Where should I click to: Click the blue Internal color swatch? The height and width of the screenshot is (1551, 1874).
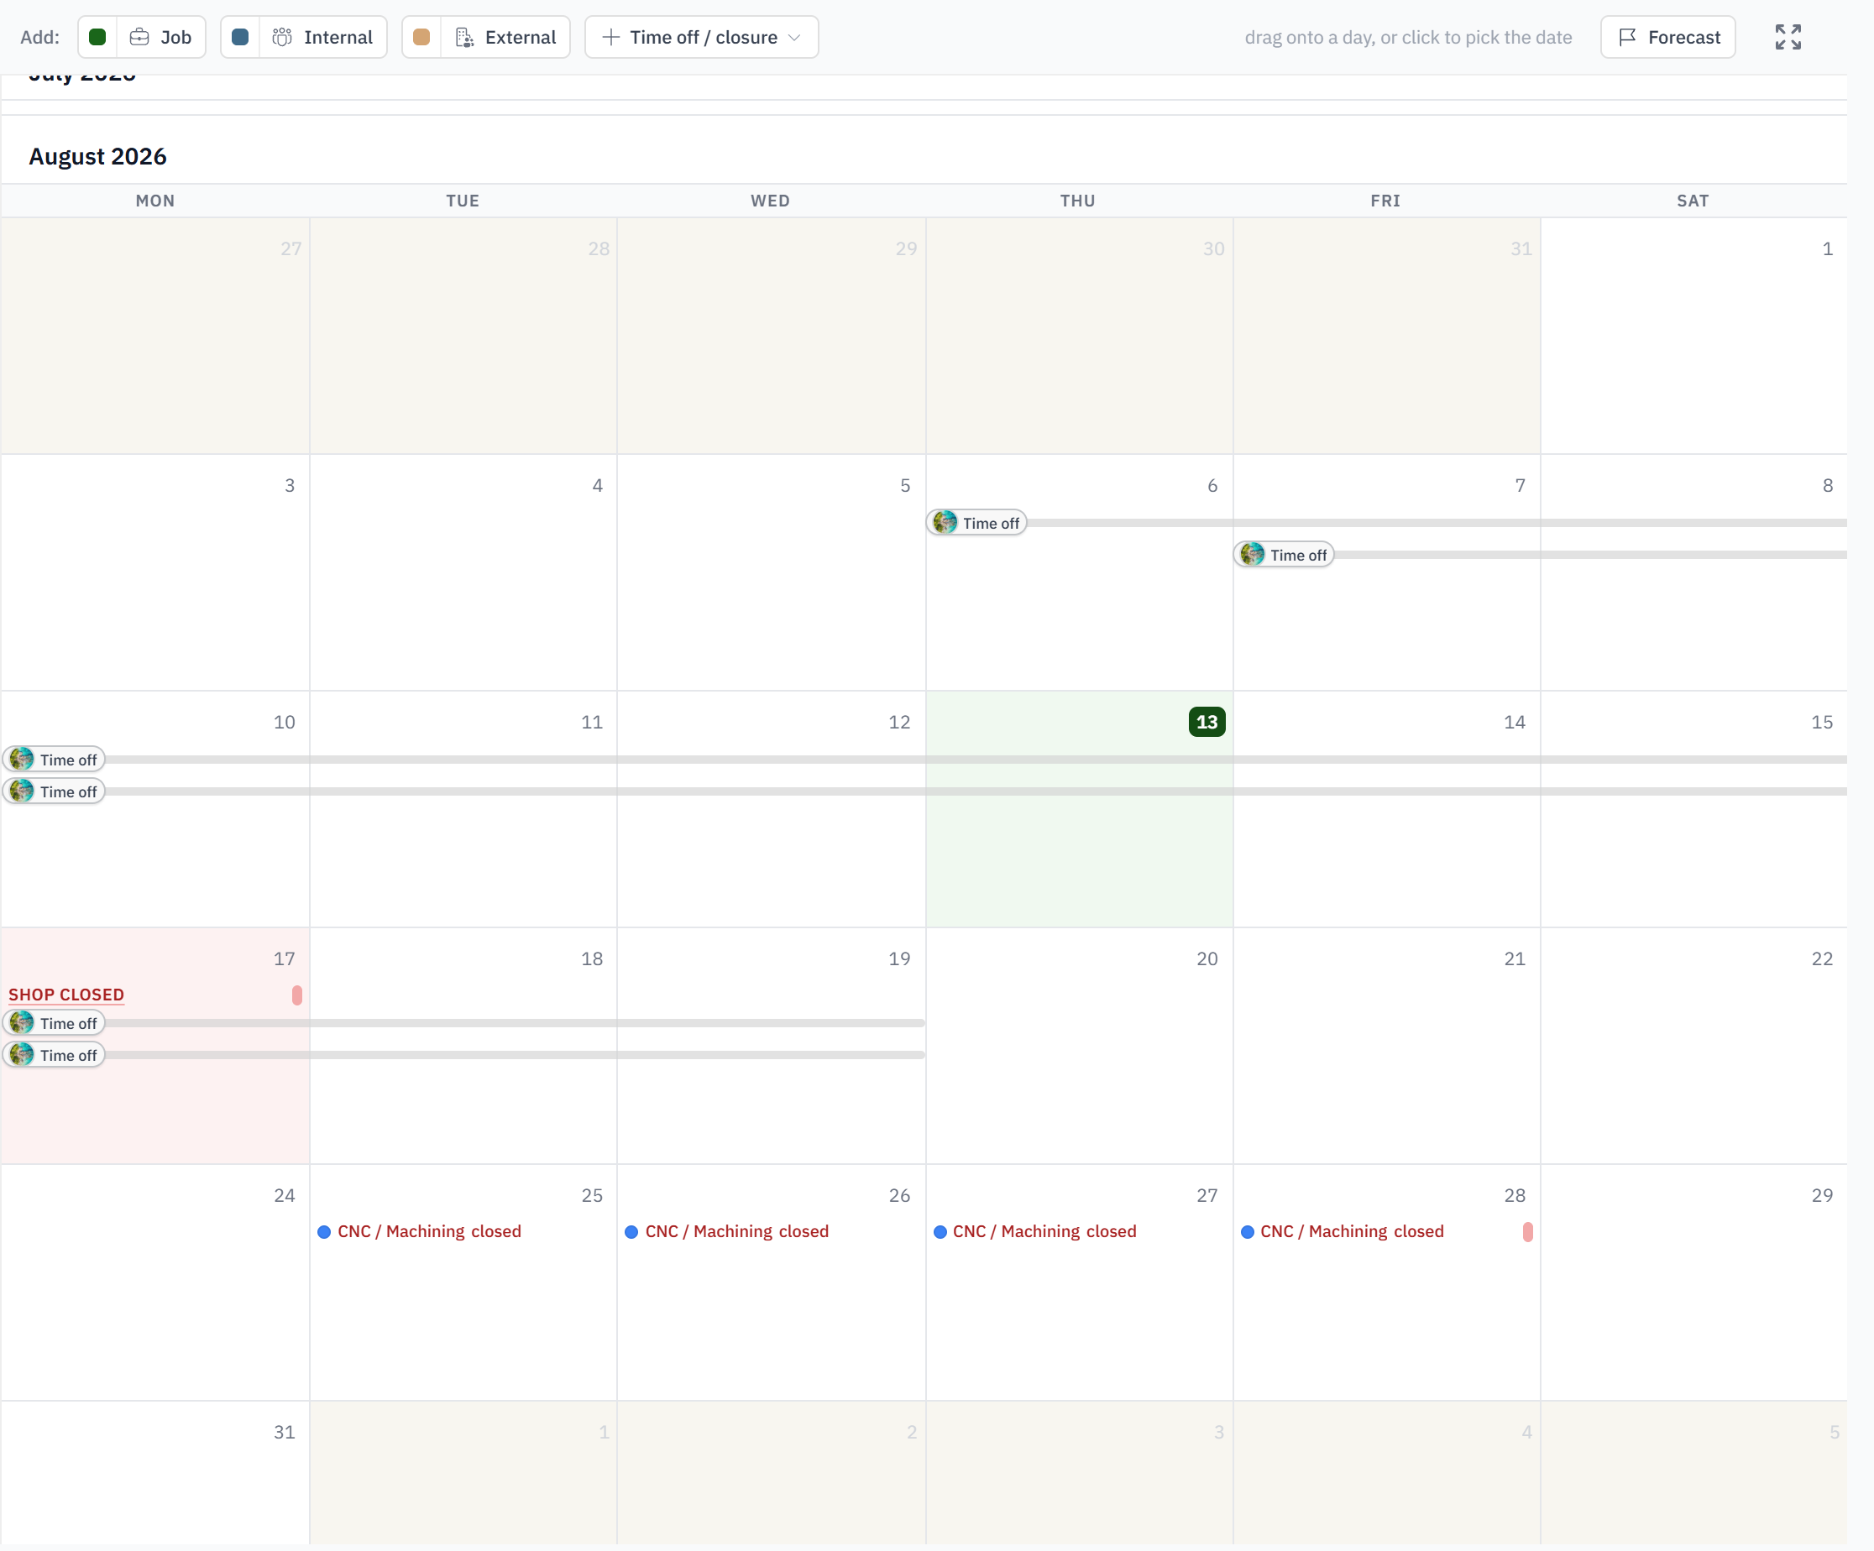click(240, 38)
